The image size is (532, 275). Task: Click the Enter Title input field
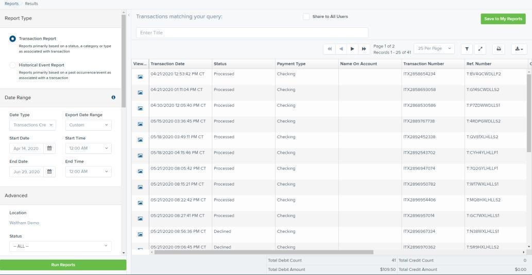252,33
